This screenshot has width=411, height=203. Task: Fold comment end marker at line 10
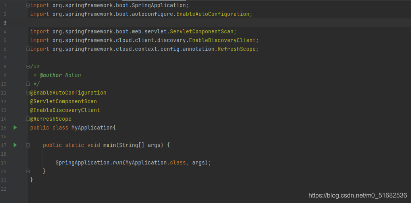click(x=28, y=84)
